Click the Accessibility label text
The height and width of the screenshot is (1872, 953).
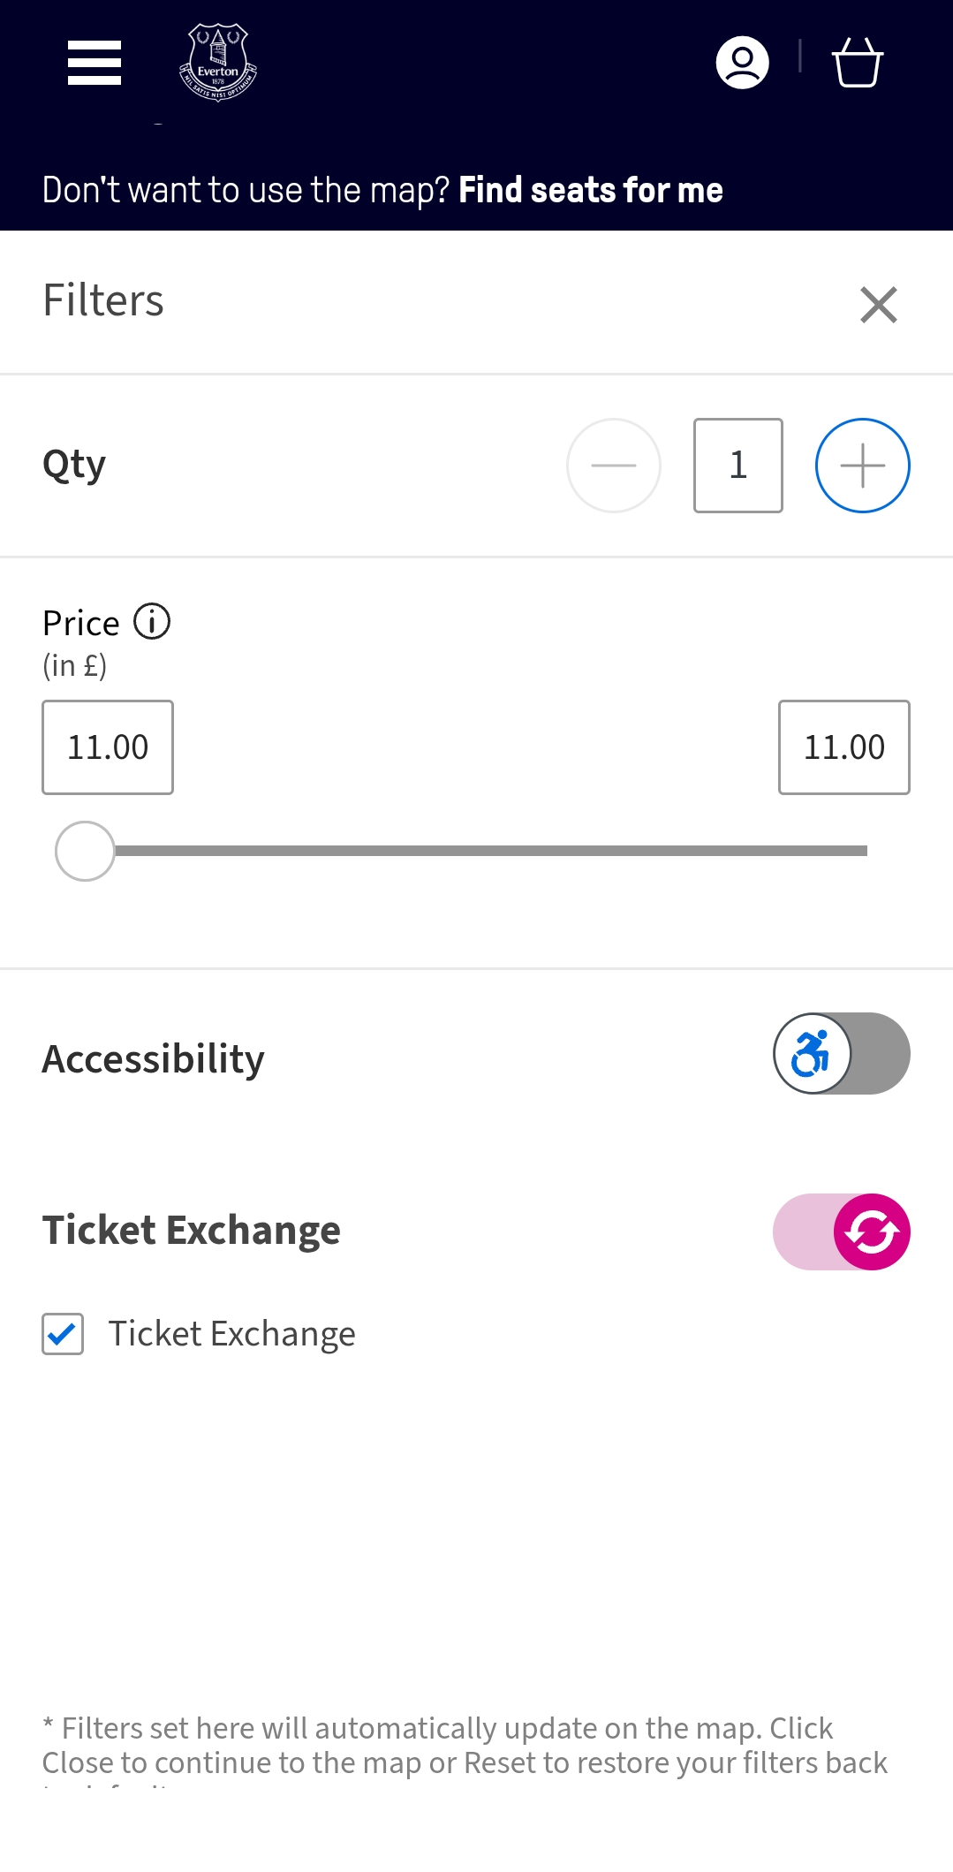point(154,1058)
